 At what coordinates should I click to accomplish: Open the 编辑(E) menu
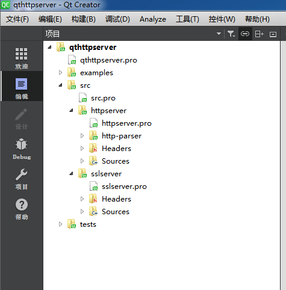pos(50,19)
